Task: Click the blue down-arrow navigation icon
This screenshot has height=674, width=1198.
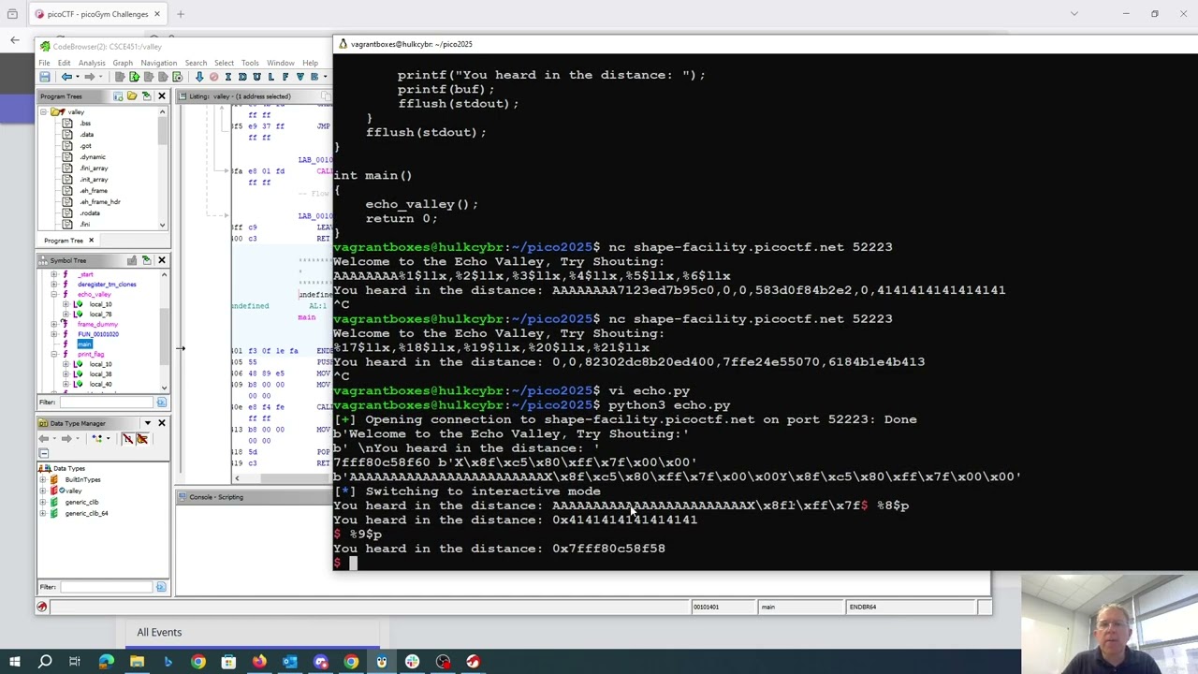Action: click(199, 77)
